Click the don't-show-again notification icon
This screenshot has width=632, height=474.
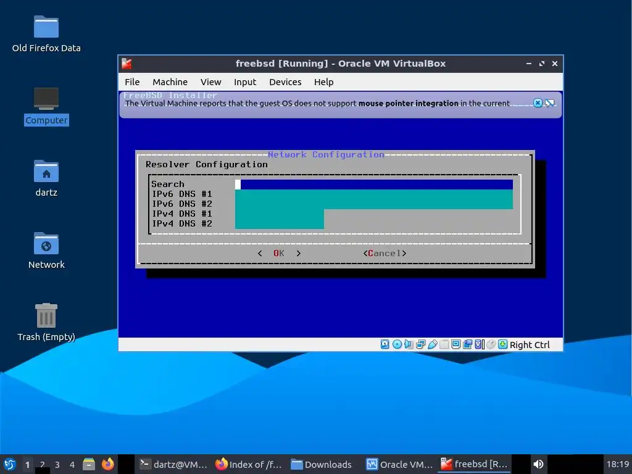click(550, 103)
